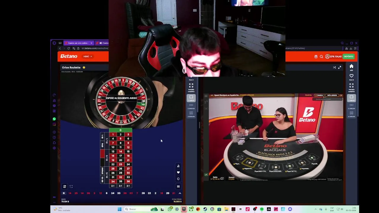Click shuffle random game icon
This screenshot has width=379, height=213.
[x=334, y=67]
